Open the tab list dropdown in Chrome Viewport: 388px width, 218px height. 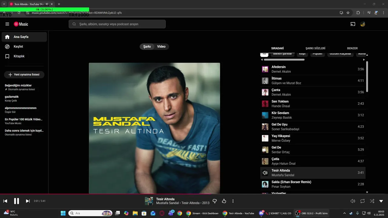click(x=4, y=4)
